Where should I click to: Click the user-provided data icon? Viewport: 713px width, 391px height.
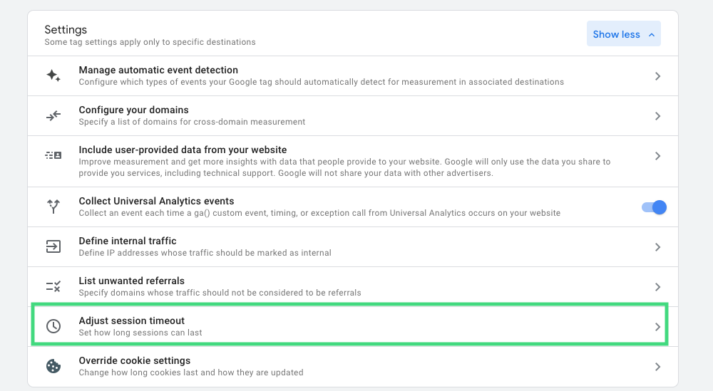click(x=53, y=155)
